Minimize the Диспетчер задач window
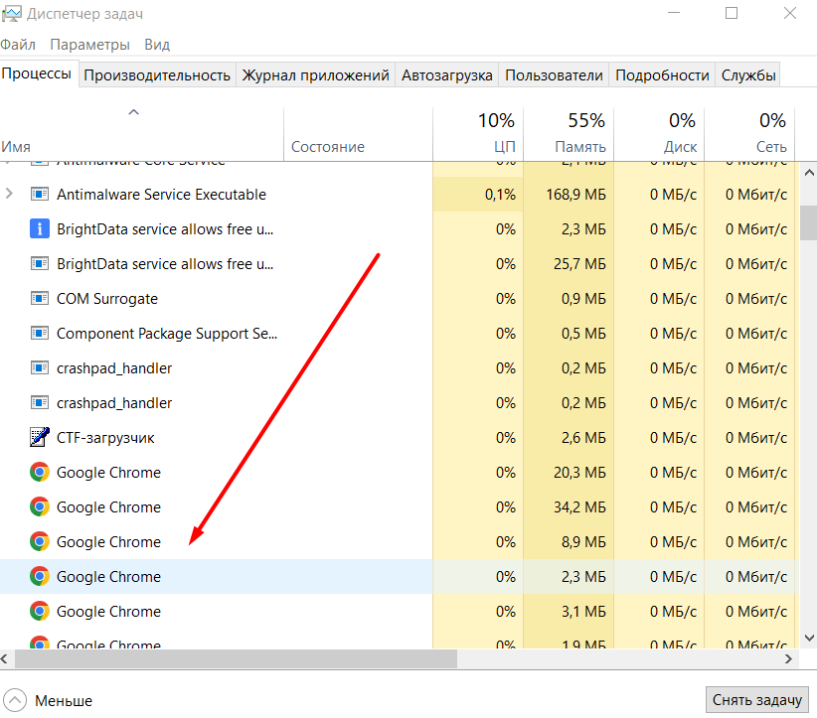 pos(674,13)
